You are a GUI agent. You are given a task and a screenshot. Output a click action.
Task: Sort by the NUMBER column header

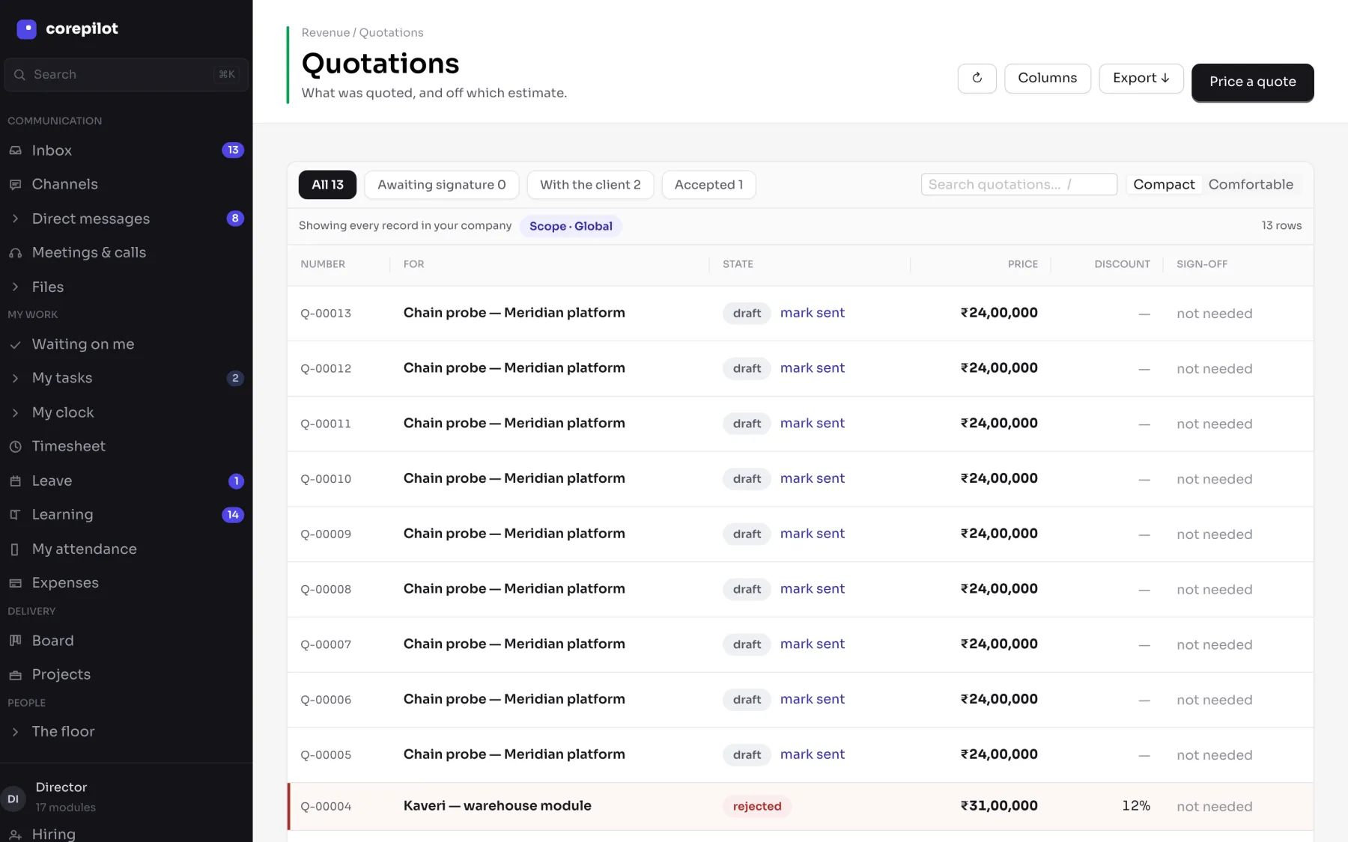pos(323,264)
